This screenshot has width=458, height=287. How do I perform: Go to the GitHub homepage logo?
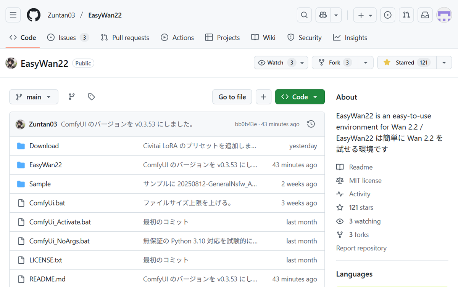click(x=34, y=15)
